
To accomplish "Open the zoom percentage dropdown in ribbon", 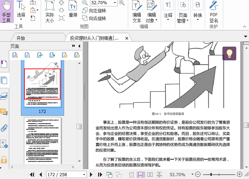I will click(x=115, y=3).
